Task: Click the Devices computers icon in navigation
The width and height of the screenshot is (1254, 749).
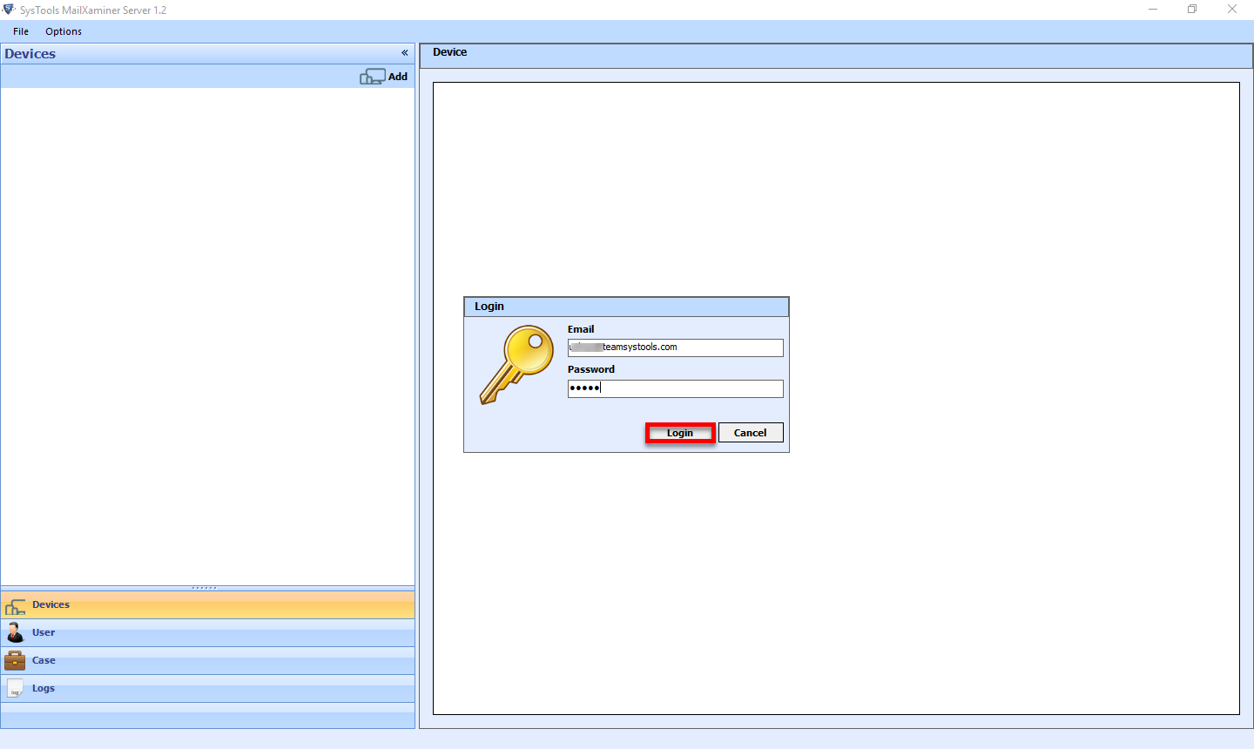Action: [16, 606]
